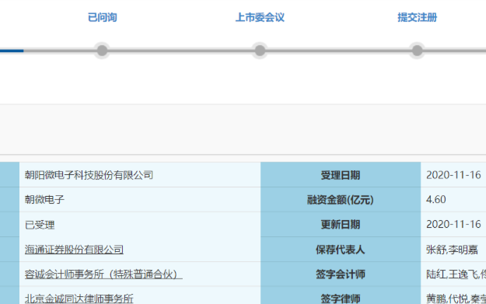486x304 pixels.
Task: Click the signing accountants starting 陆红,王逸飞
Action: (456, 274)
